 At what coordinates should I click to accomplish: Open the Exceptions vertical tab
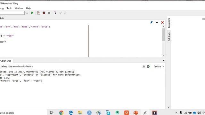coord(169,23)
